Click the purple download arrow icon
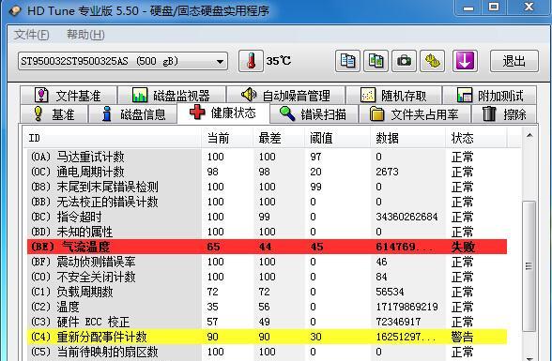The height and width of the screenshot is (361, 552). coord(465,61)
